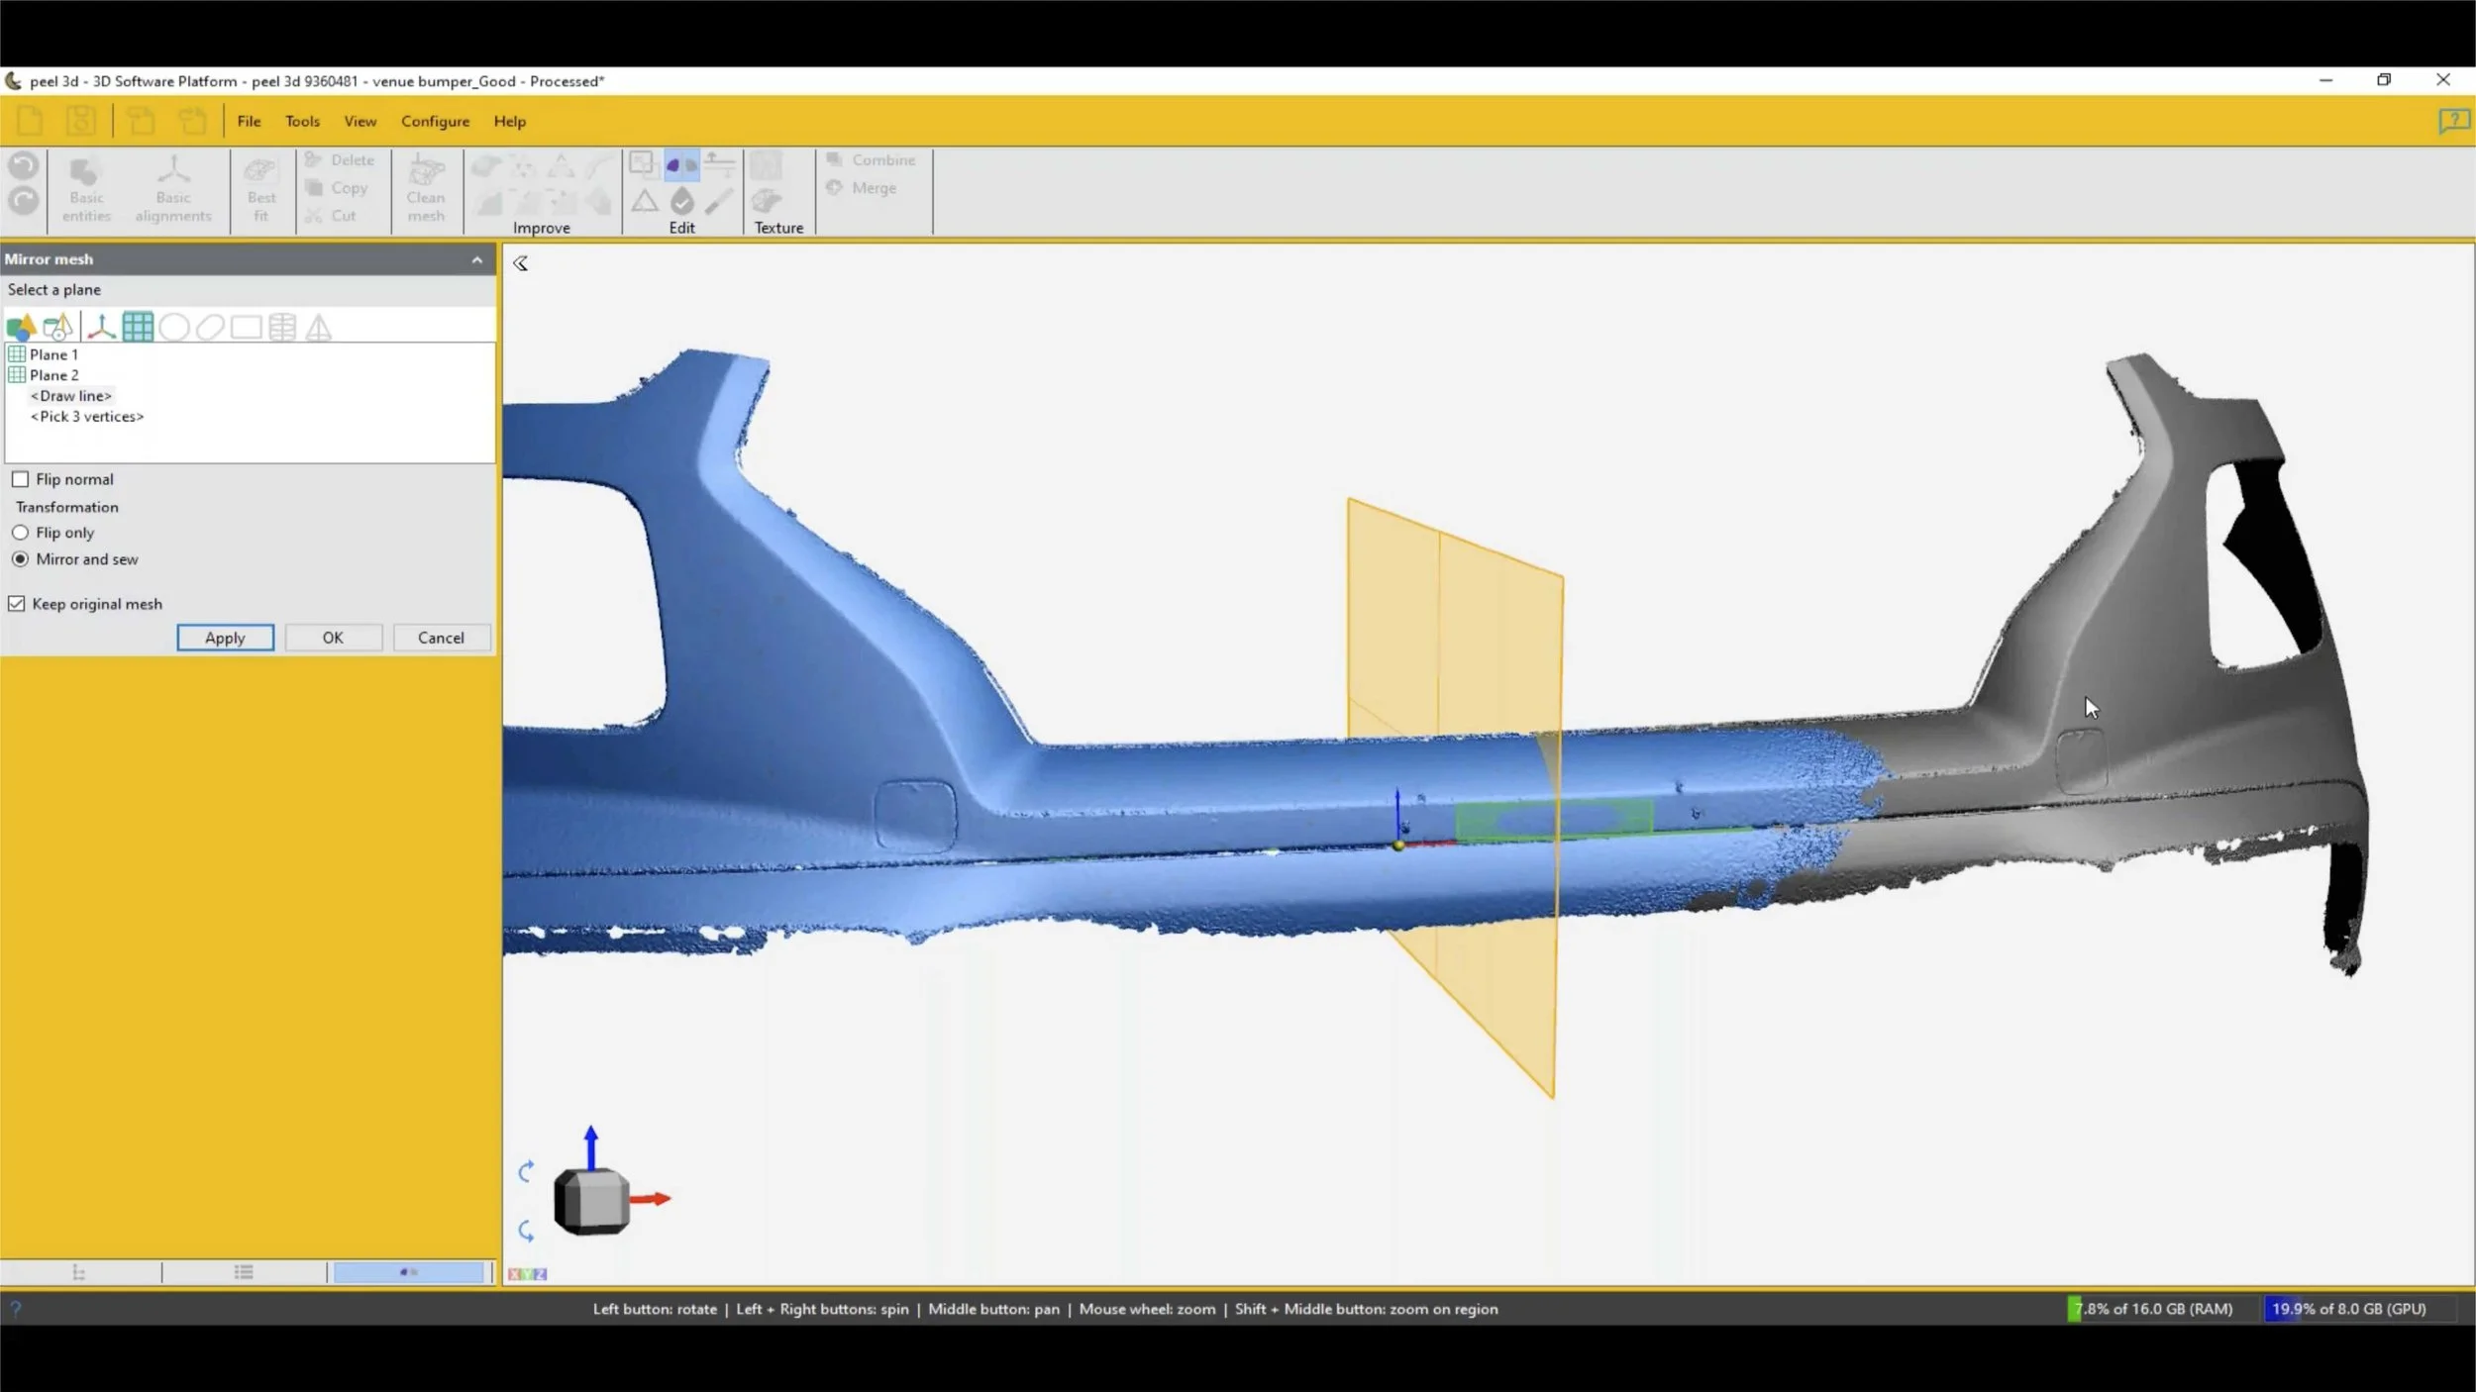
Task: Select the Mirror mesh tool in Edit group
Action: point(681,164)
